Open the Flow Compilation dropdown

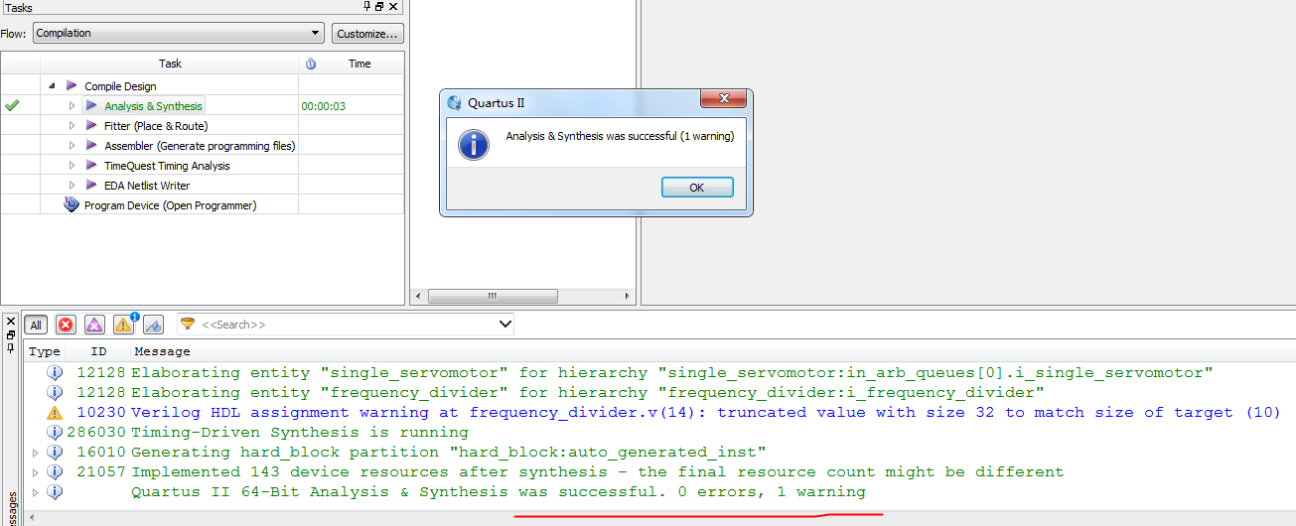point(179,33)
